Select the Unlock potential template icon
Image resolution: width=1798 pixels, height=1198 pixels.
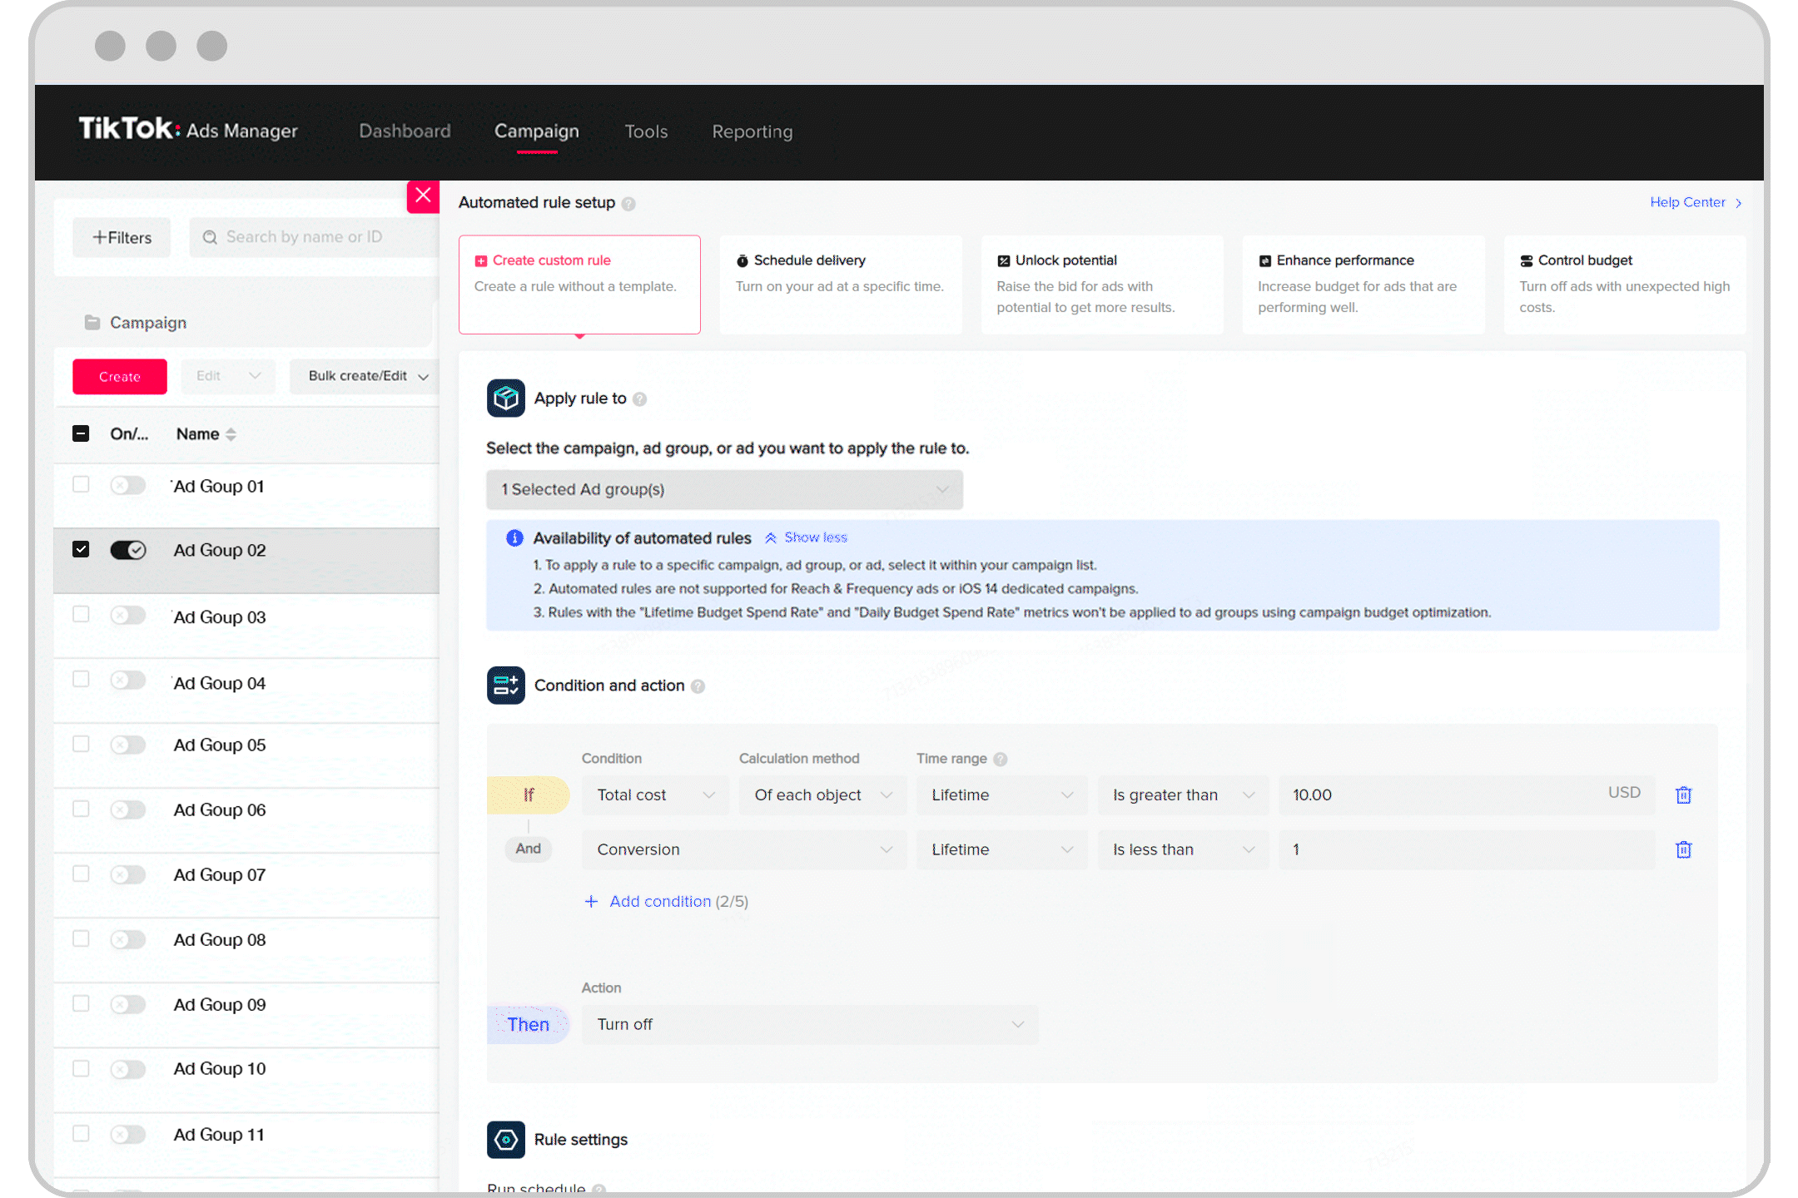click(1002, 260)
